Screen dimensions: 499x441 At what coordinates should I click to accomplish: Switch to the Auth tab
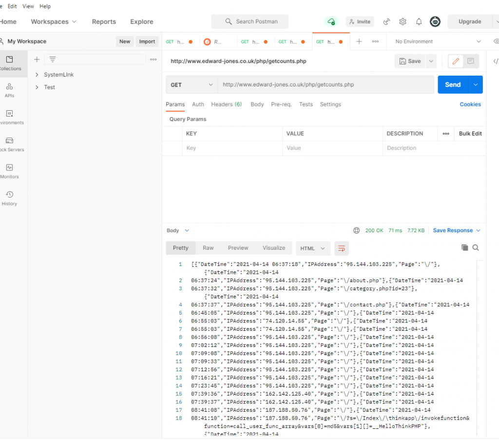click(x=198, y=104)
